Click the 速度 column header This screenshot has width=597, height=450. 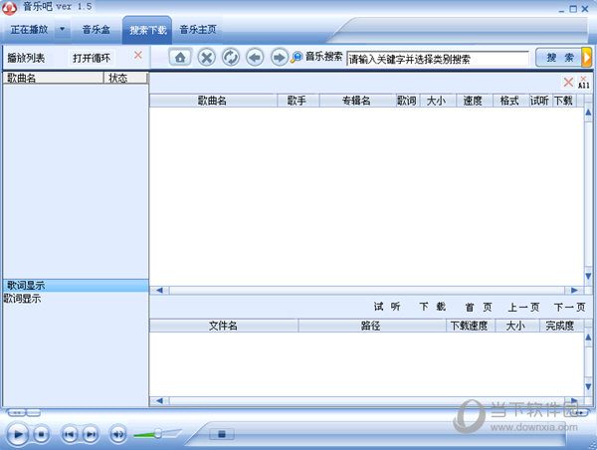tap(474, 101)
